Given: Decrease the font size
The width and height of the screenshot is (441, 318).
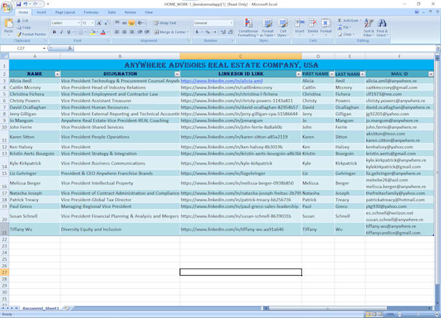Looking at the screenshot, I should pyautogui.click(x=106, y=23).
